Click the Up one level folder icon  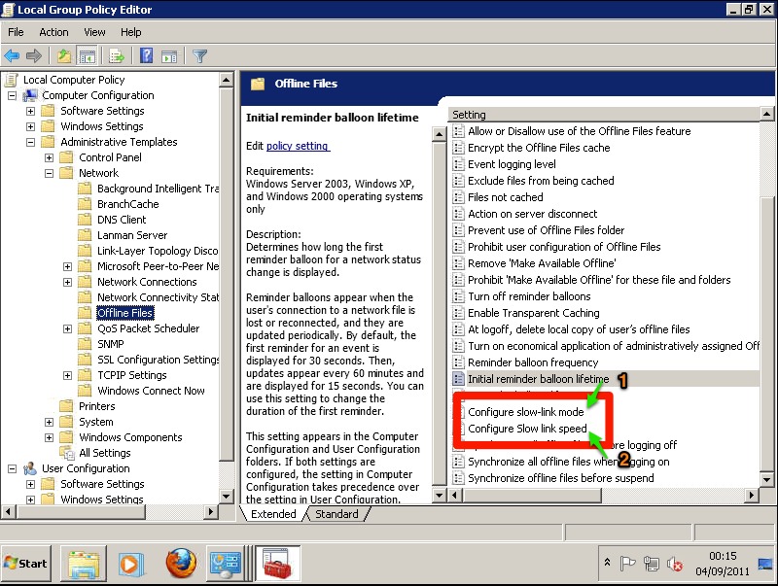click(x=64, y=56)
